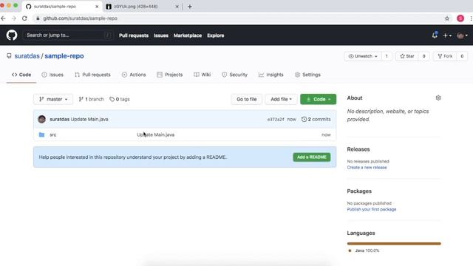The width and height of the screenshot is (473, 266).
Task: Click the GitHub Octocat logo
Action: [12, 35]
